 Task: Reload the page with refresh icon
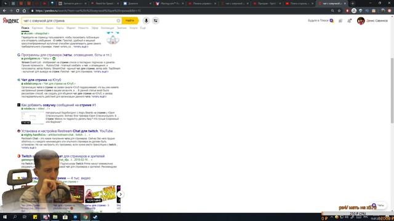18,11
